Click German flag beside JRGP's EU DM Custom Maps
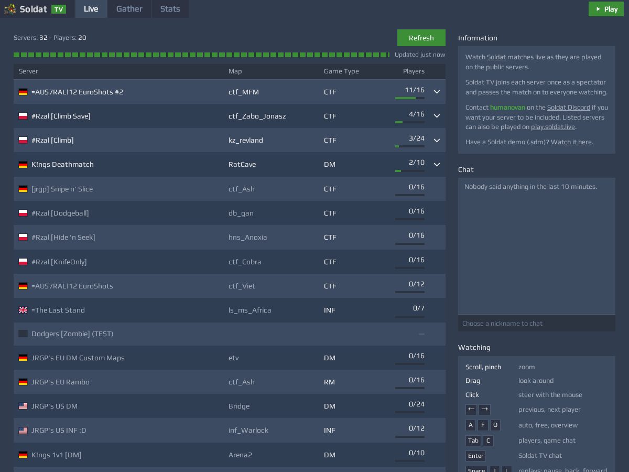This screenshot has width=629, height=472. pos(23,358)
